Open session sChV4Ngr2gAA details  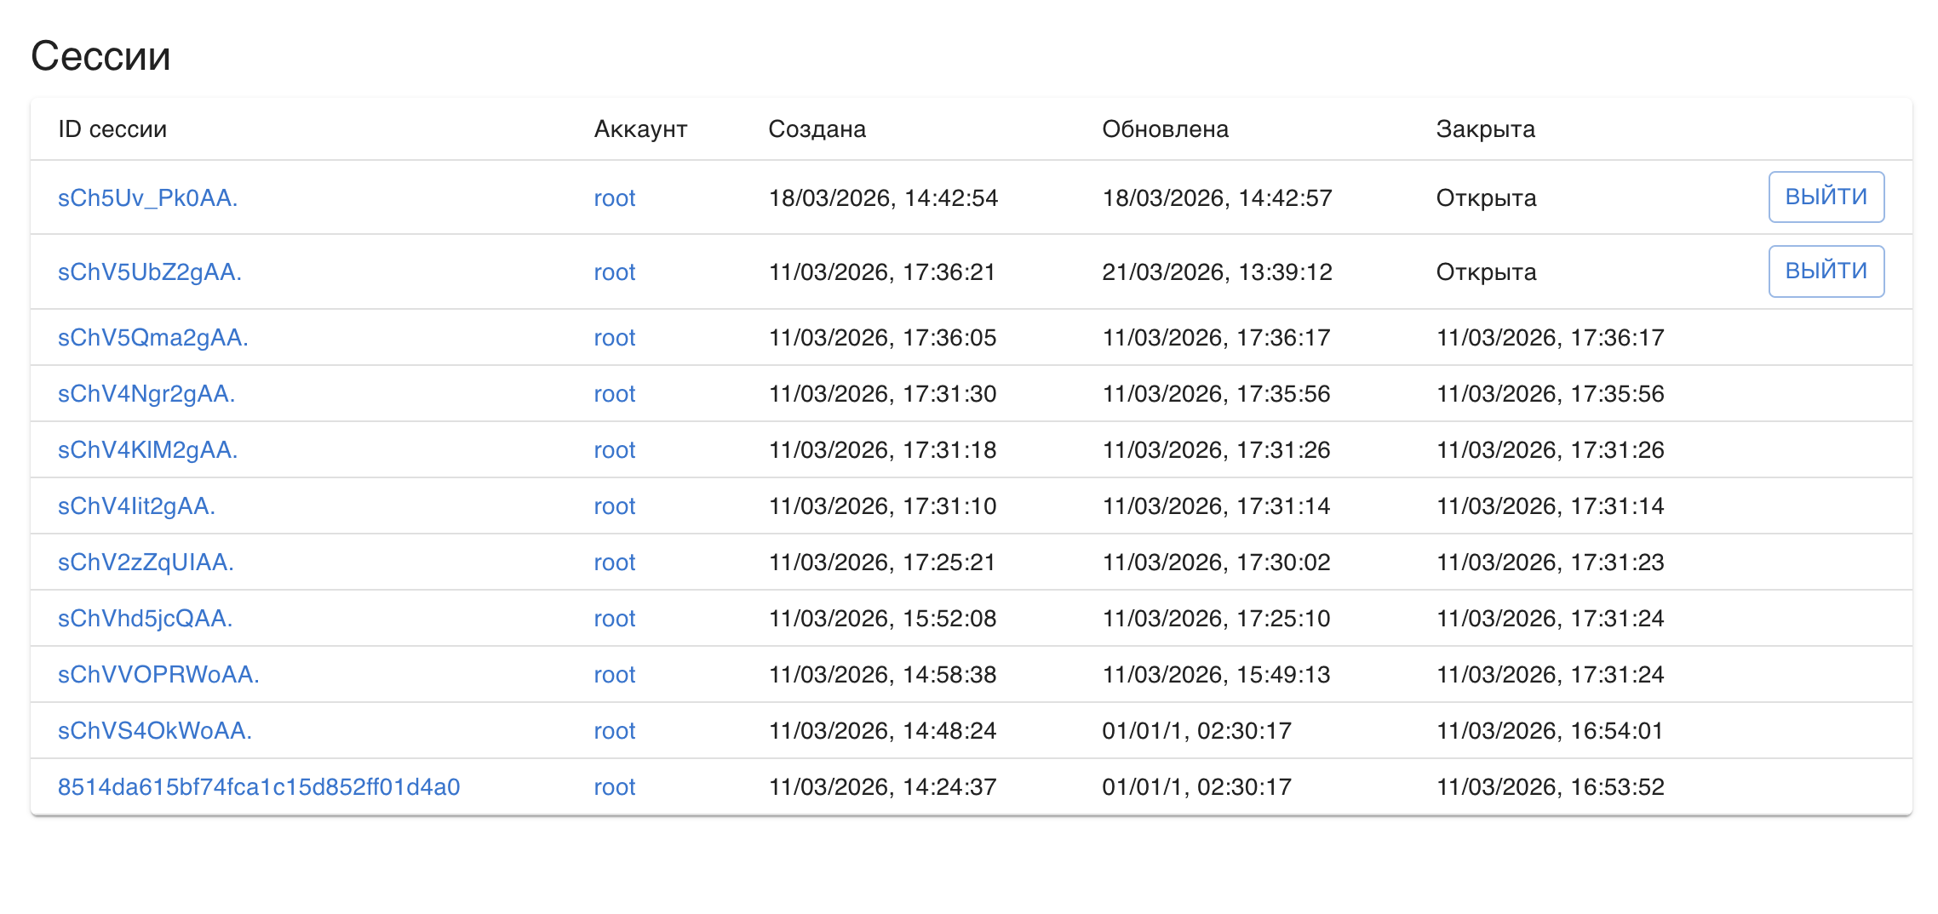(147, 393)
